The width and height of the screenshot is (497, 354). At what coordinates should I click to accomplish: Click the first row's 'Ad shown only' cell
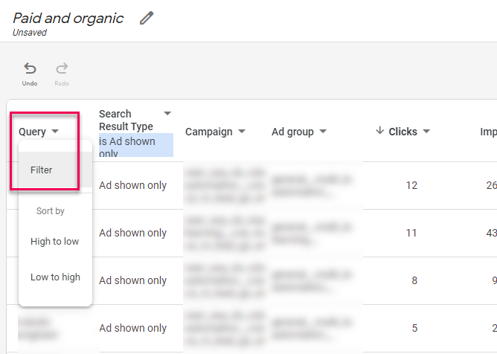click(133, 185)
